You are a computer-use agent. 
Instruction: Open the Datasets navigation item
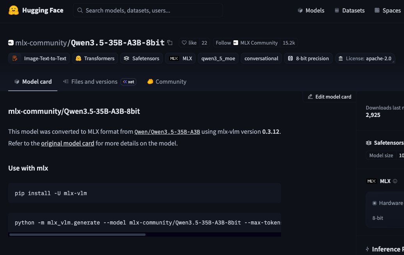pyautogui.click(x=349, y=10)
